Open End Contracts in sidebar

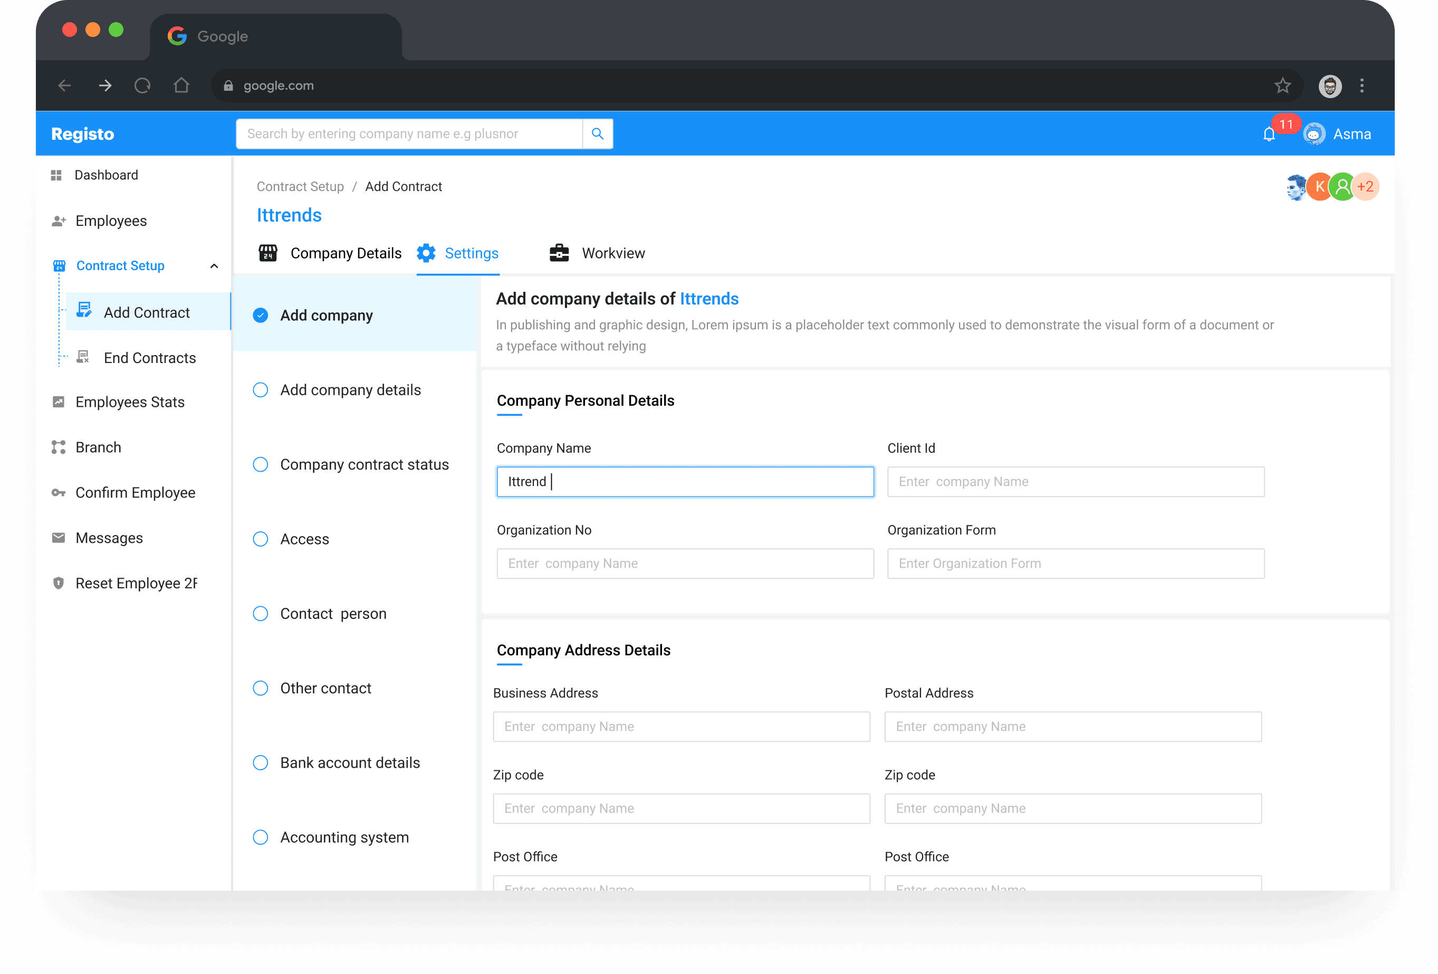point(149,358)
